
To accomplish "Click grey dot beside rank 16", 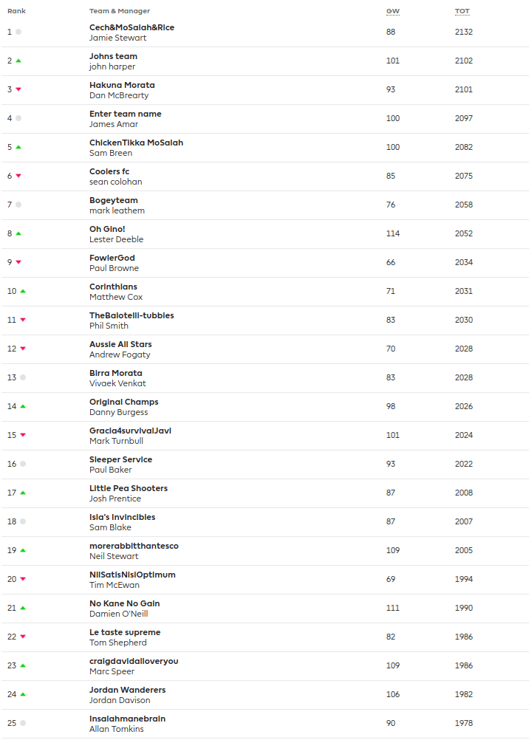I will click(23, 464).
